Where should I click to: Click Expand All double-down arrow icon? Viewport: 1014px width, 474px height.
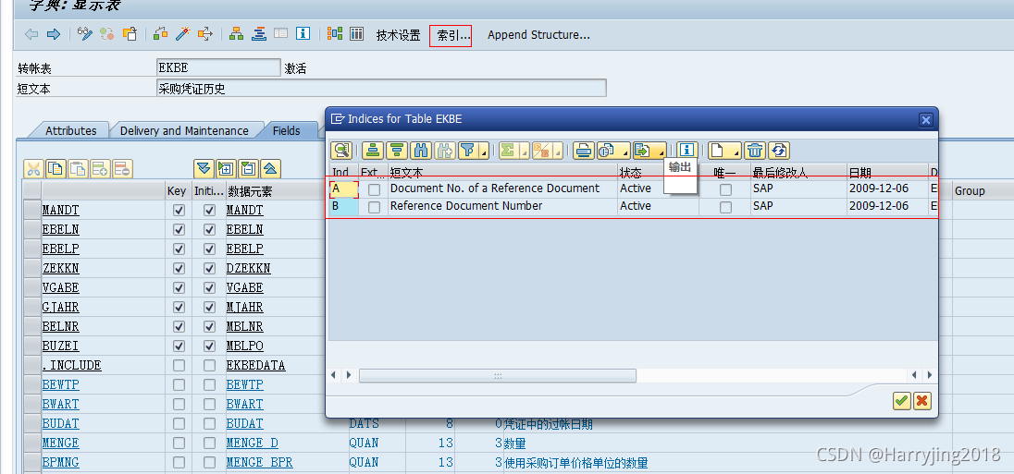pyautogui.click(x=204, y=169)
